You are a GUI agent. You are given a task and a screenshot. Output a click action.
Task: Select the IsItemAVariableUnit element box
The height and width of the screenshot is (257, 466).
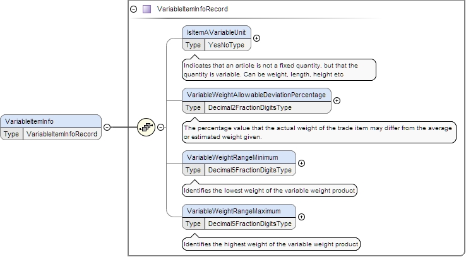[x=217, y=32]
